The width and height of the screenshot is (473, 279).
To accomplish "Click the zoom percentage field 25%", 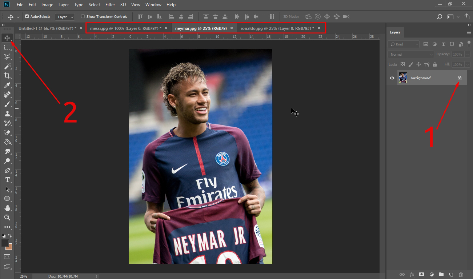I will click(x=24, y=276).
